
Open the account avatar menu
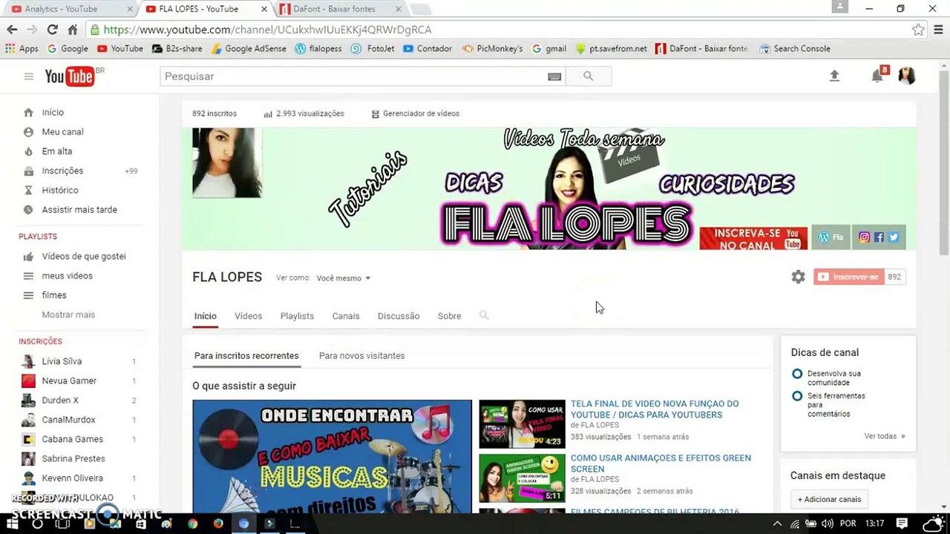906,76
